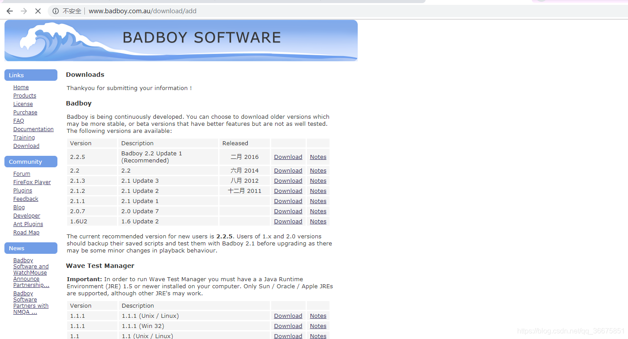
Task: Download Badboy version 2.1.1
Action: (288, 201)
